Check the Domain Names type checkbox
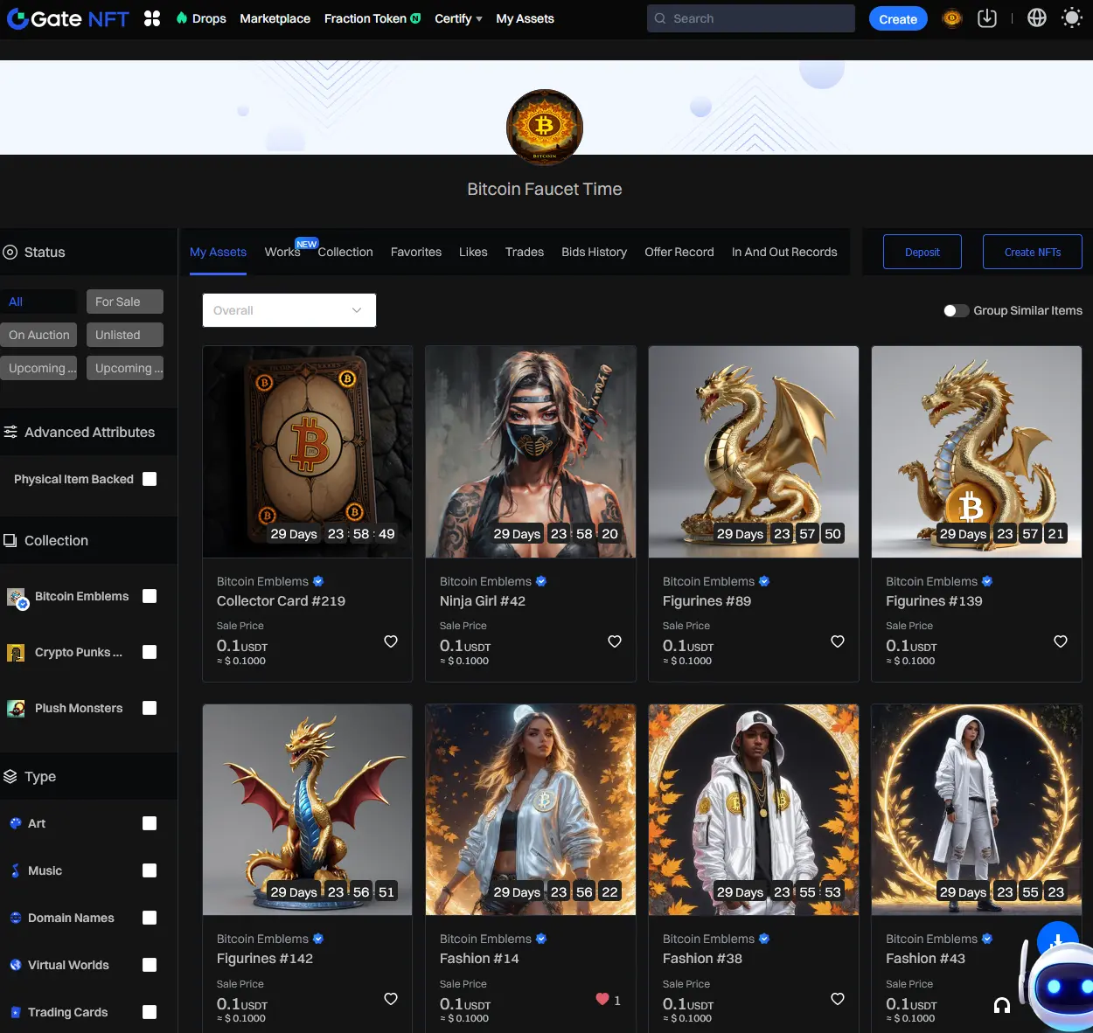The width and height of the screenshot is (1093, 1033). point(150,918)
